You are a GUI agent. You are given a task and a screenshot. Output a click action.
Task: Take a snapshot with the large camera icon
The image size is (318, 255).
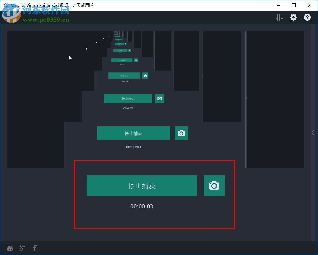[x=214, y=185]
